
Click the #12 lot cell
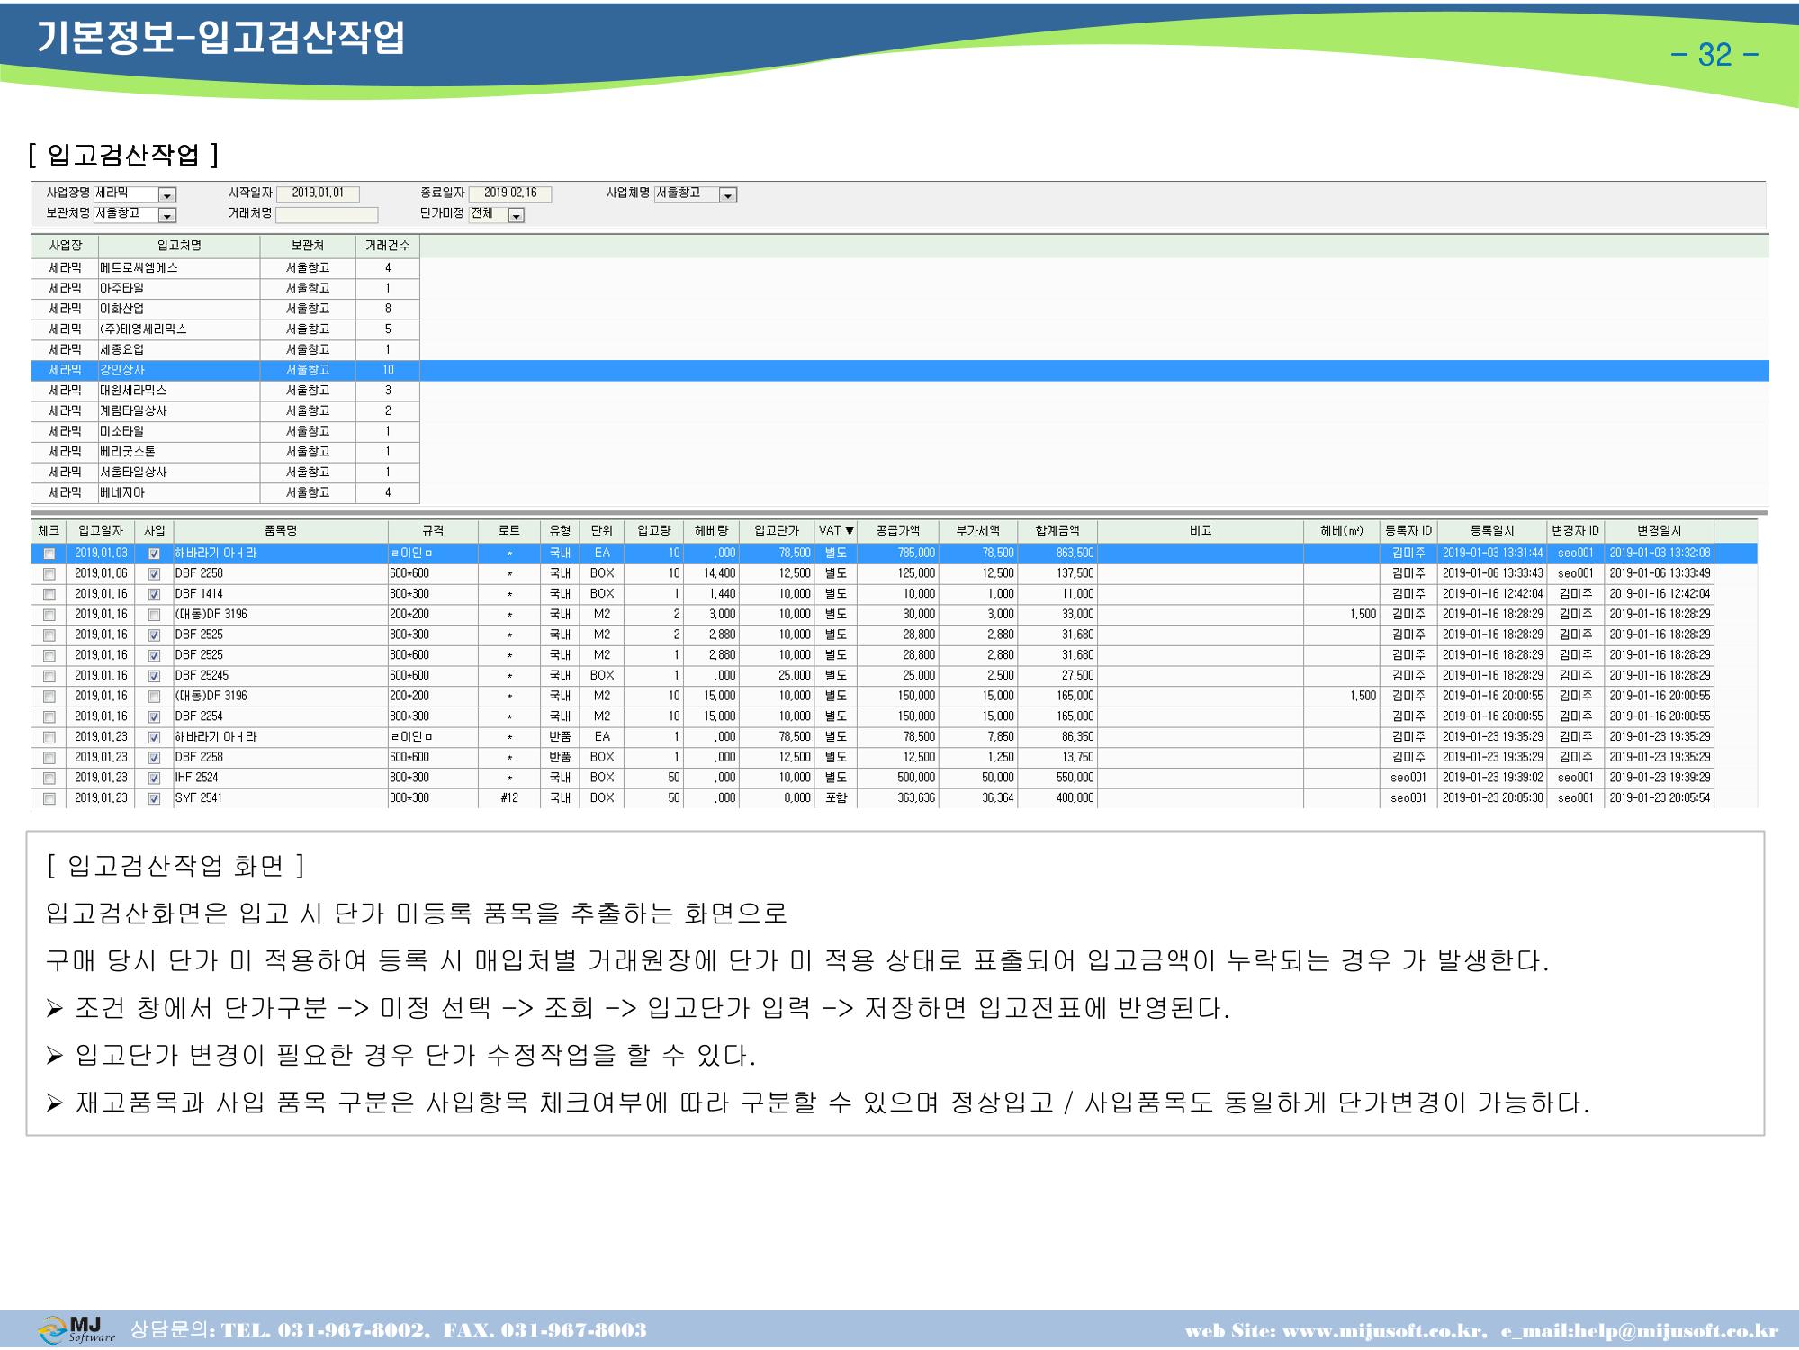(509, 798)
